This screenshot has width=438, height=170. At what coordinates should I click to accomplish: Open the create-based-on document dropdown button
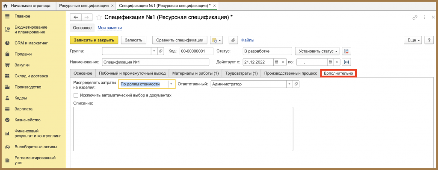pos(216,40)
